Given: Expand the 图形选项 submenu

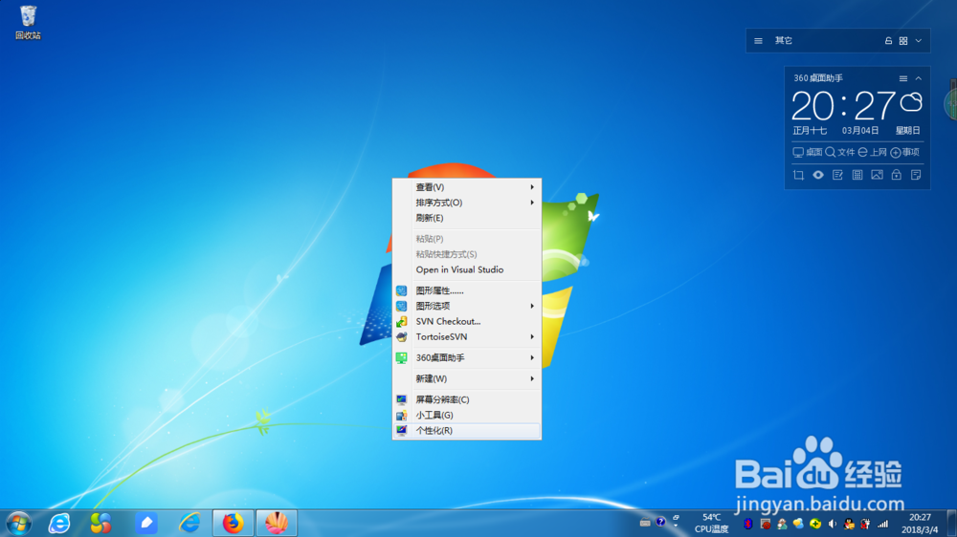Looking at the screenshot, I should [467, 306].
